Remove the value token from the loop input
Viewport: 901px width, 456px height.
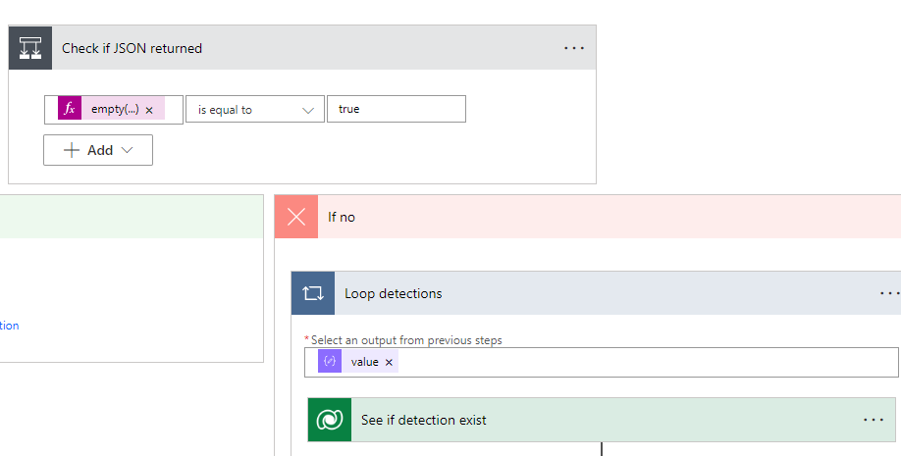389,362
